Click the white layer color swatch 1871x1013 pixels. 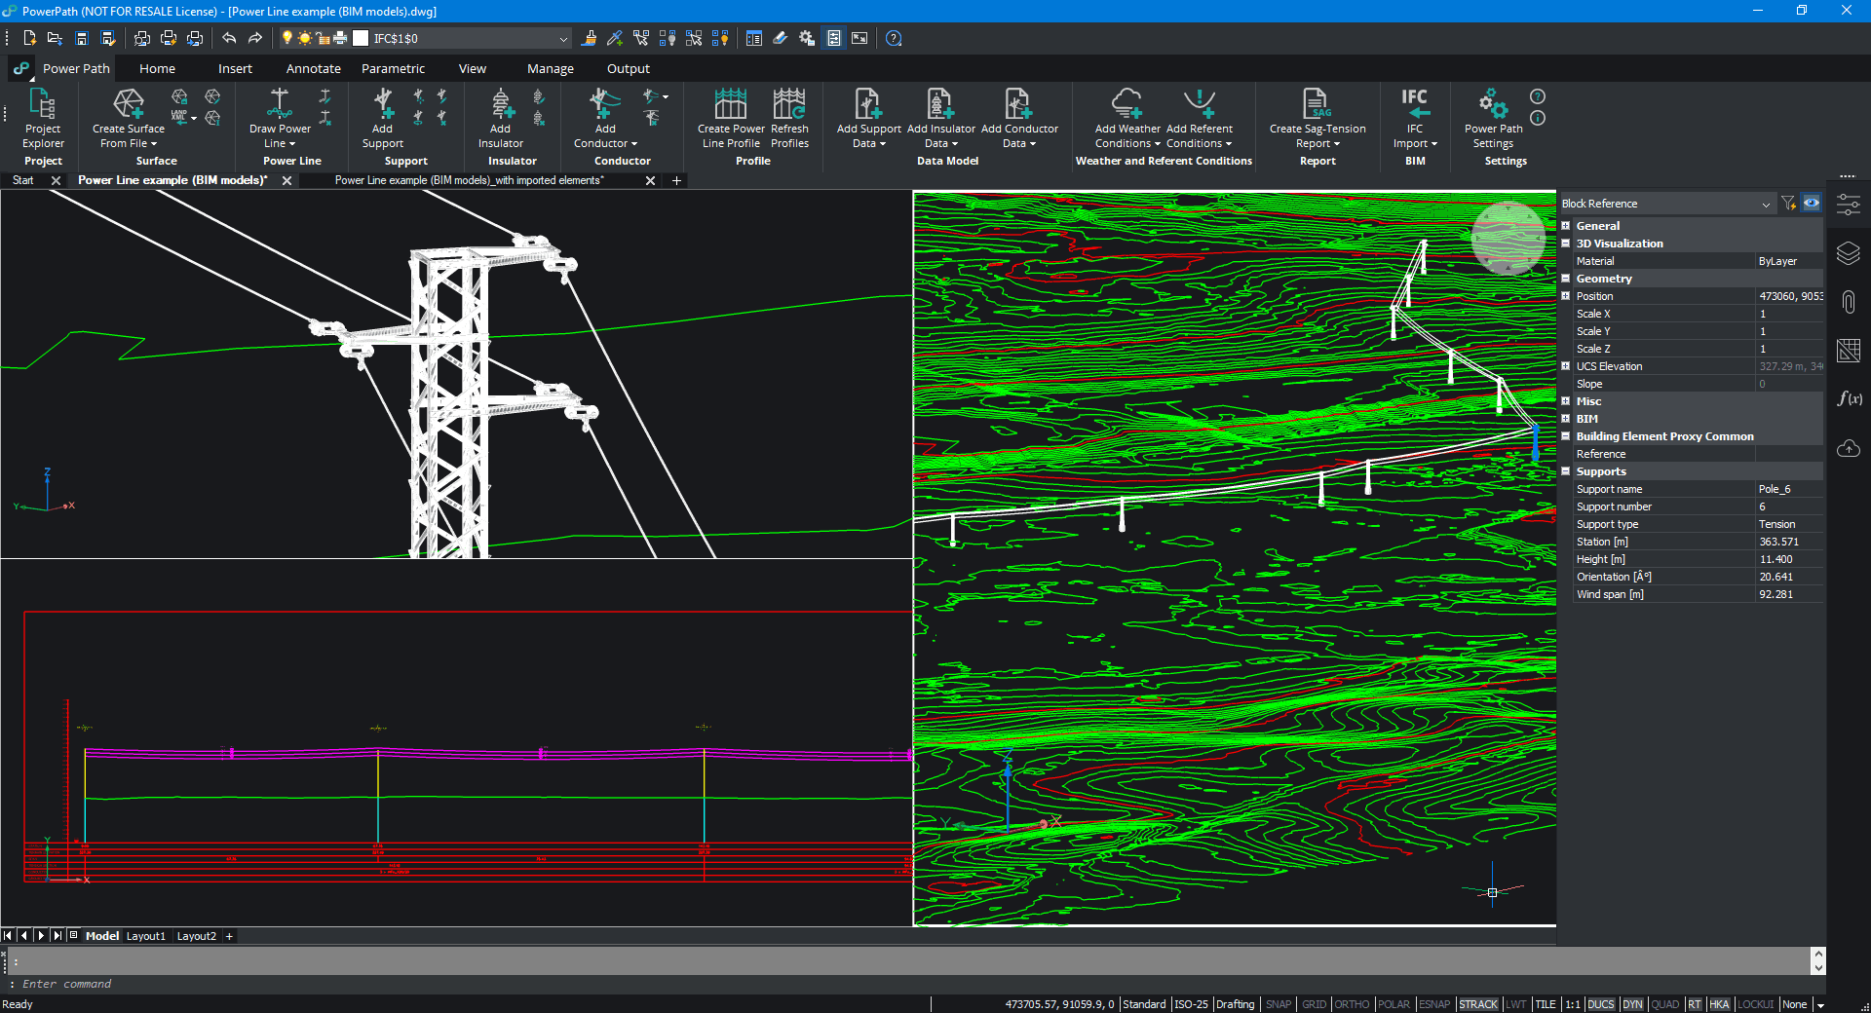361,38
